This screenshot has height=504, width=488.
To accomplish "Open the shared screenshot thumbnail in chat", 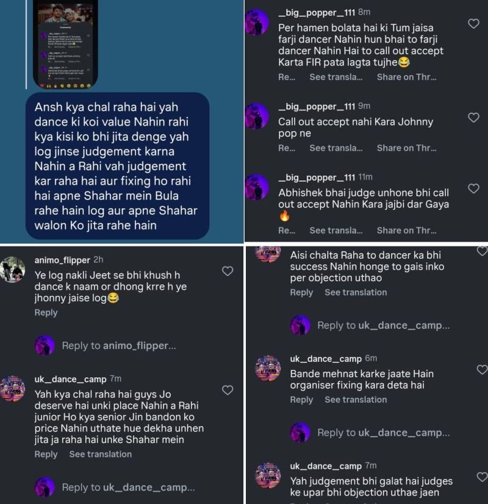I will click(x=65, y=44).
